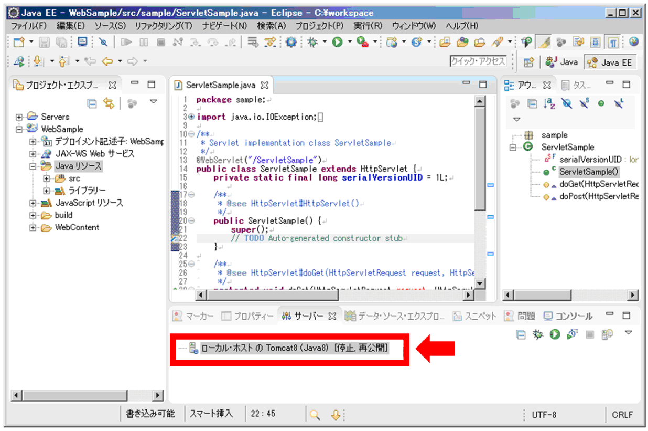The image size is (648, 431).
Task: Toggle show whitespace characters pilcrow button
Action: coord(613,42)
